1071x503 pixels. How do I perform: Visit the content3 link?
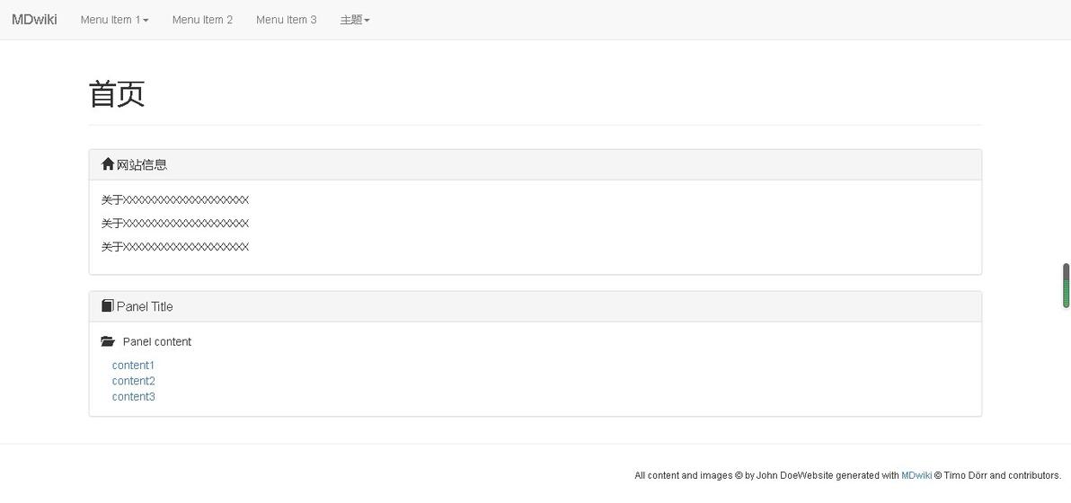tap(133, 397)
